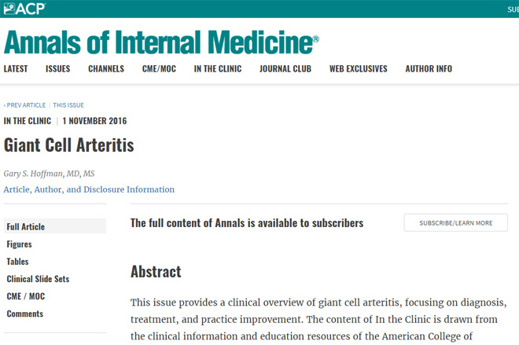Open Clinical Slide Sets in sidebar

[x=38, y=279]
